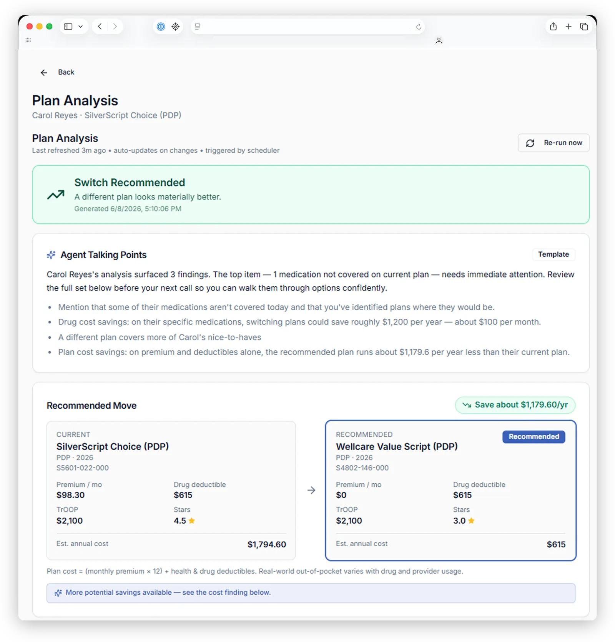Go to the Back link text

(66, 72)
